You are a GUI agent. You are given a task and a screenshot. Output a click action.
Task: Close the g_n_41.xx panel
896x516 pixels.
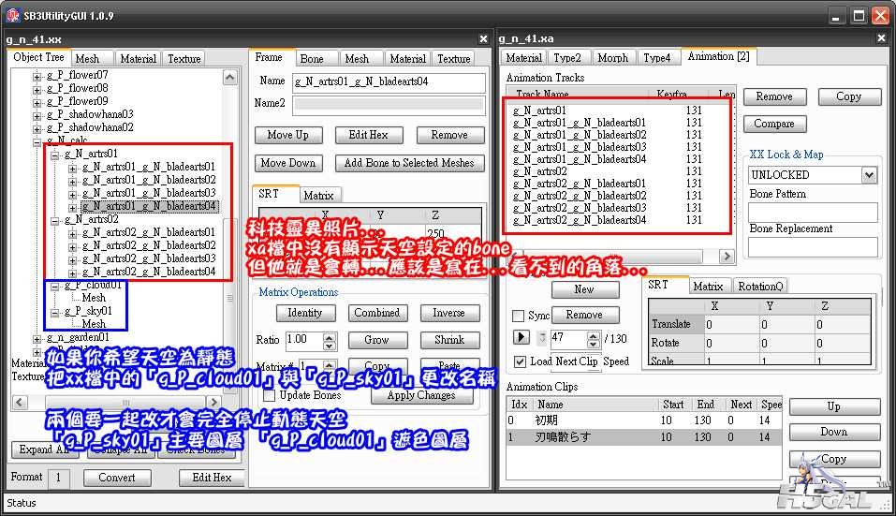(x=483, y=39)
